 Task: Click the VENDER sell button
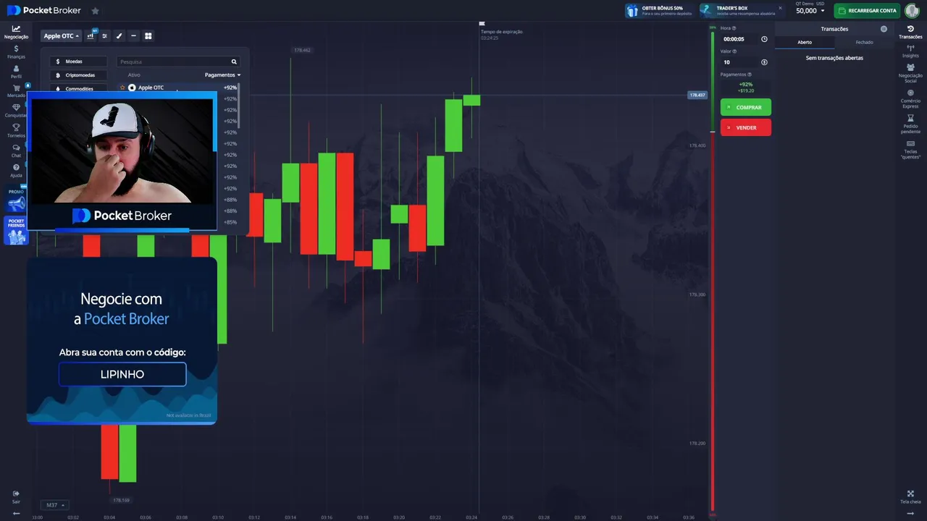pos(746,127)
